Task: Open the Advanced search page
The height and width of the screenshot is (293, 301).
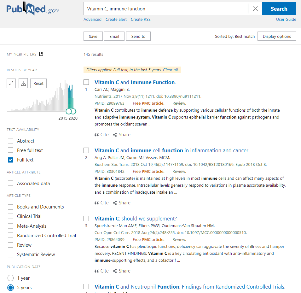Action: (92, 19)
